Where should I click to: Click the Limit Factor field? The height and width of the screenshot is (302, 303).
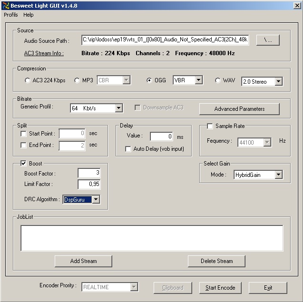coord(89,185)
